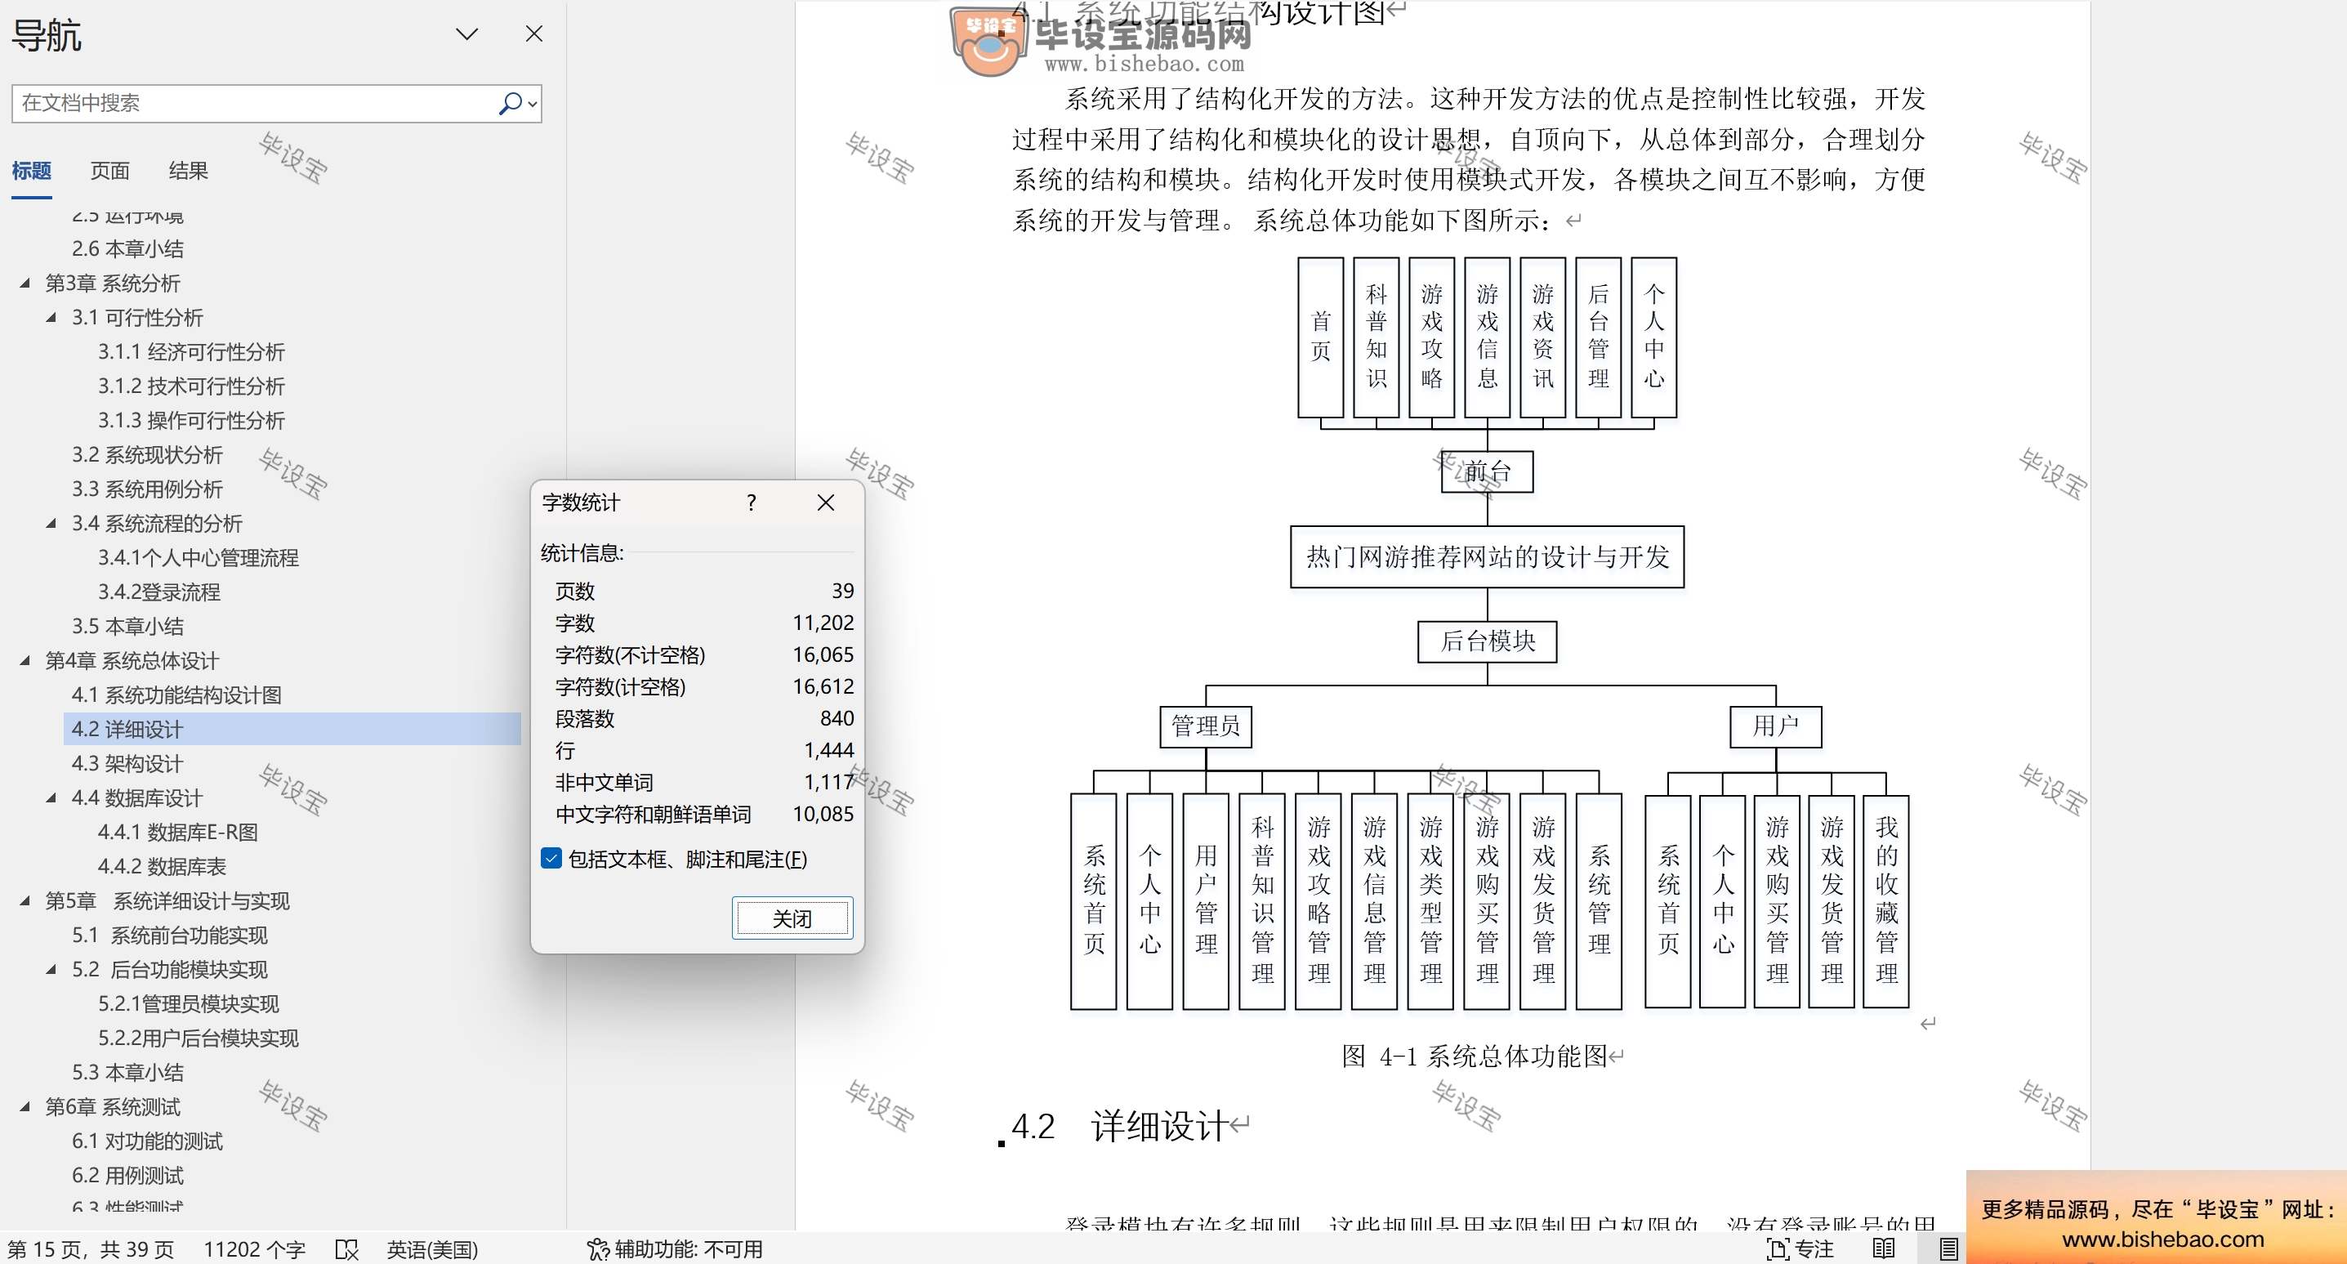The width and height of the screenshot is (2347, 1264).
Task: Open navigation pane options chevron
Action: (466, 33)
